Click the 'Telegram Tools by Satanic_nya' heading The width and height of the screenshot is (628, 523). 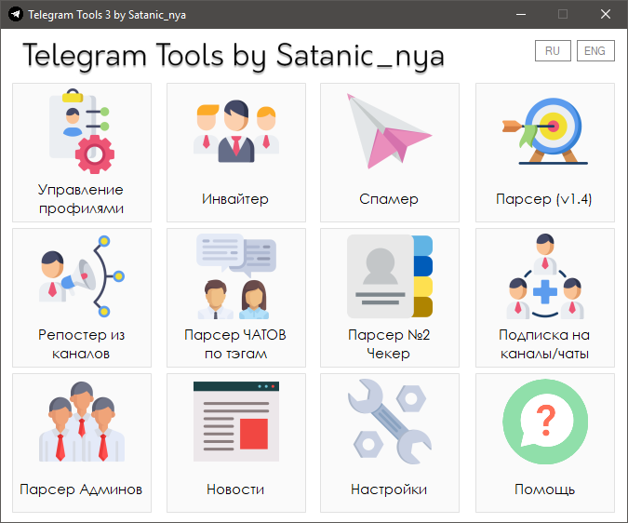(234, 56)
